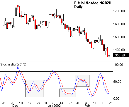Image resolution: width=129 pixels, height=107 pixels.
Task: Click the '28' date axis label
Action: tap(77, 103)
